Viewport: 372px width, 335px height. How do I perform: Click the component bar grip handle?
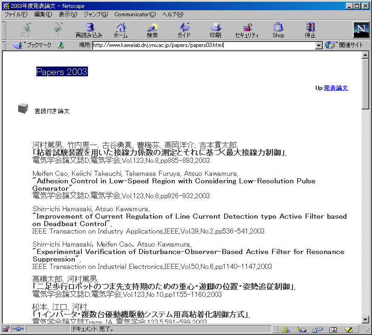click(275, 329)
